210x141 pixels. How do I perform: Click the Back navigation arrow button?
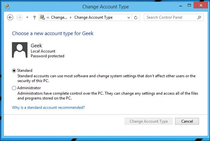[10, 17]
